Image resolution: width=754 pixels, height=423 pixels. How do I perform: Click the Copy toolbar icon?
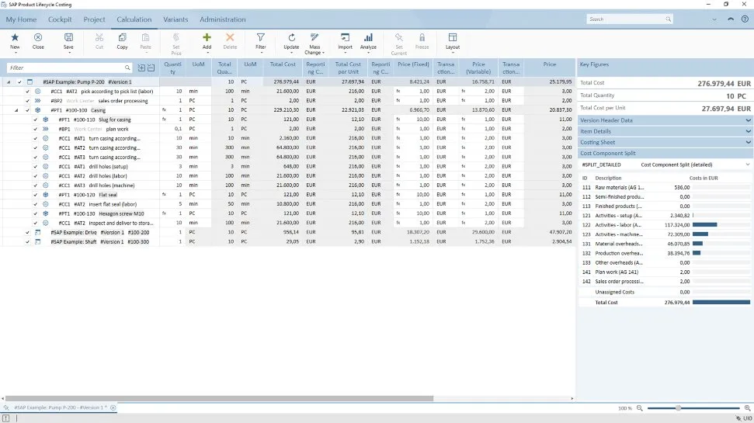coord(122,37)
